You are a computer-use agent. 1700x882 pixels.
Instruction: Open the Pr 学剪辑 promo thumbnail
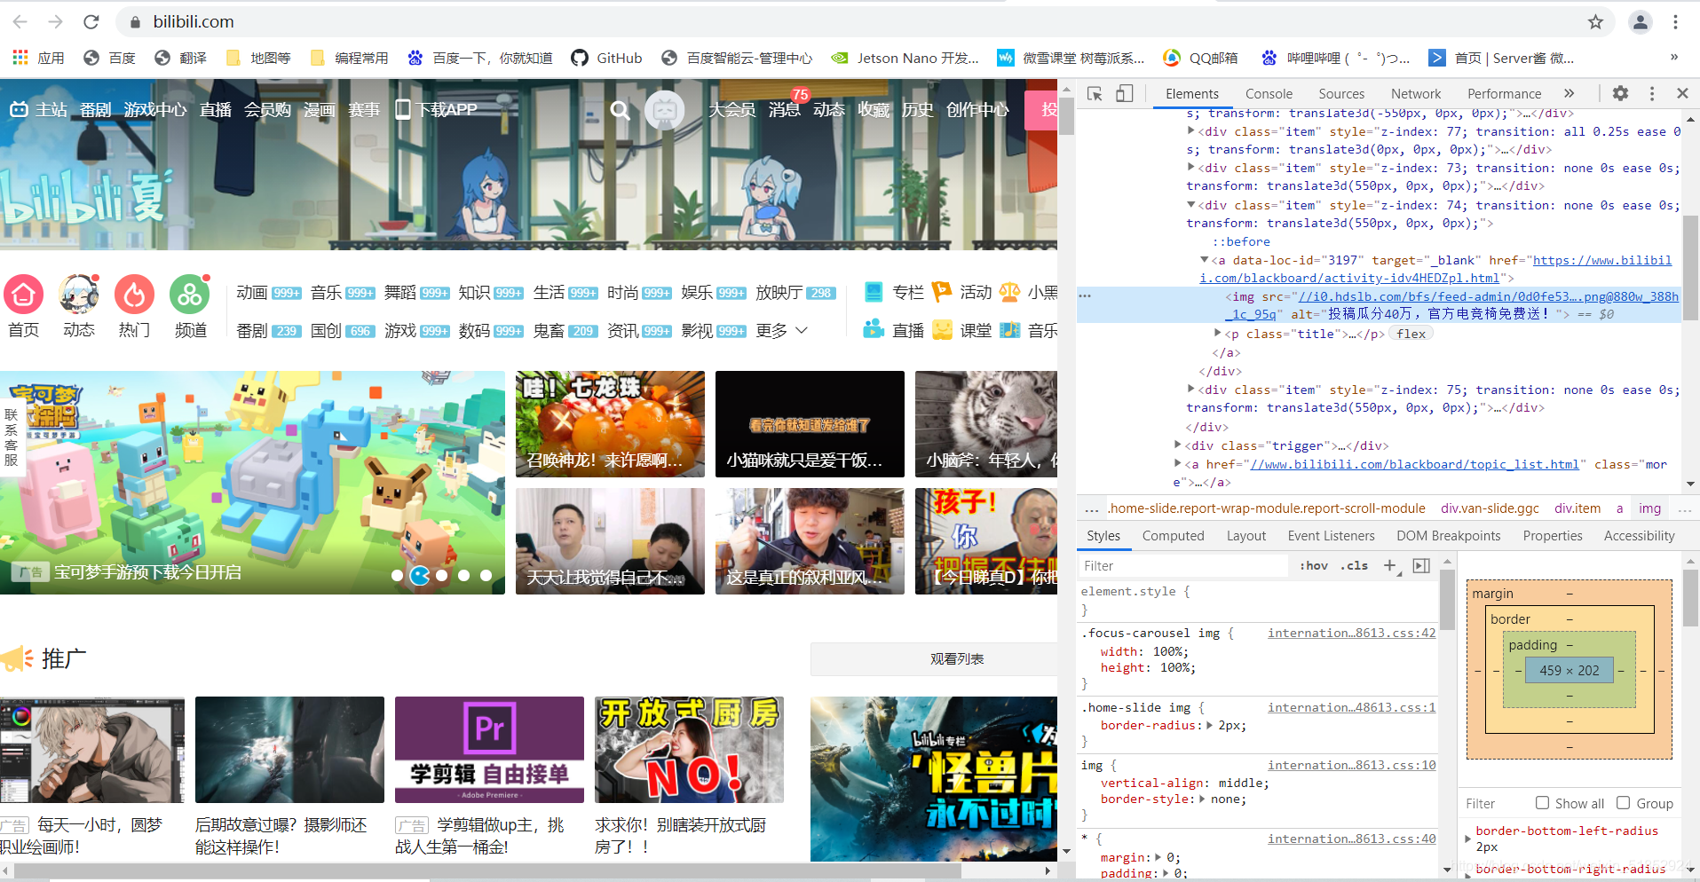(x=489, y=750)
